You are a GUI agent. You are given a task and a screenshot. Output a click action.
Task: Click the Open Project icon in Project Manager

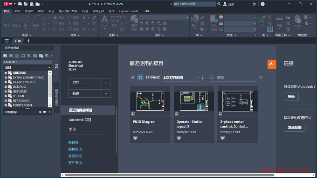[5, 56]
